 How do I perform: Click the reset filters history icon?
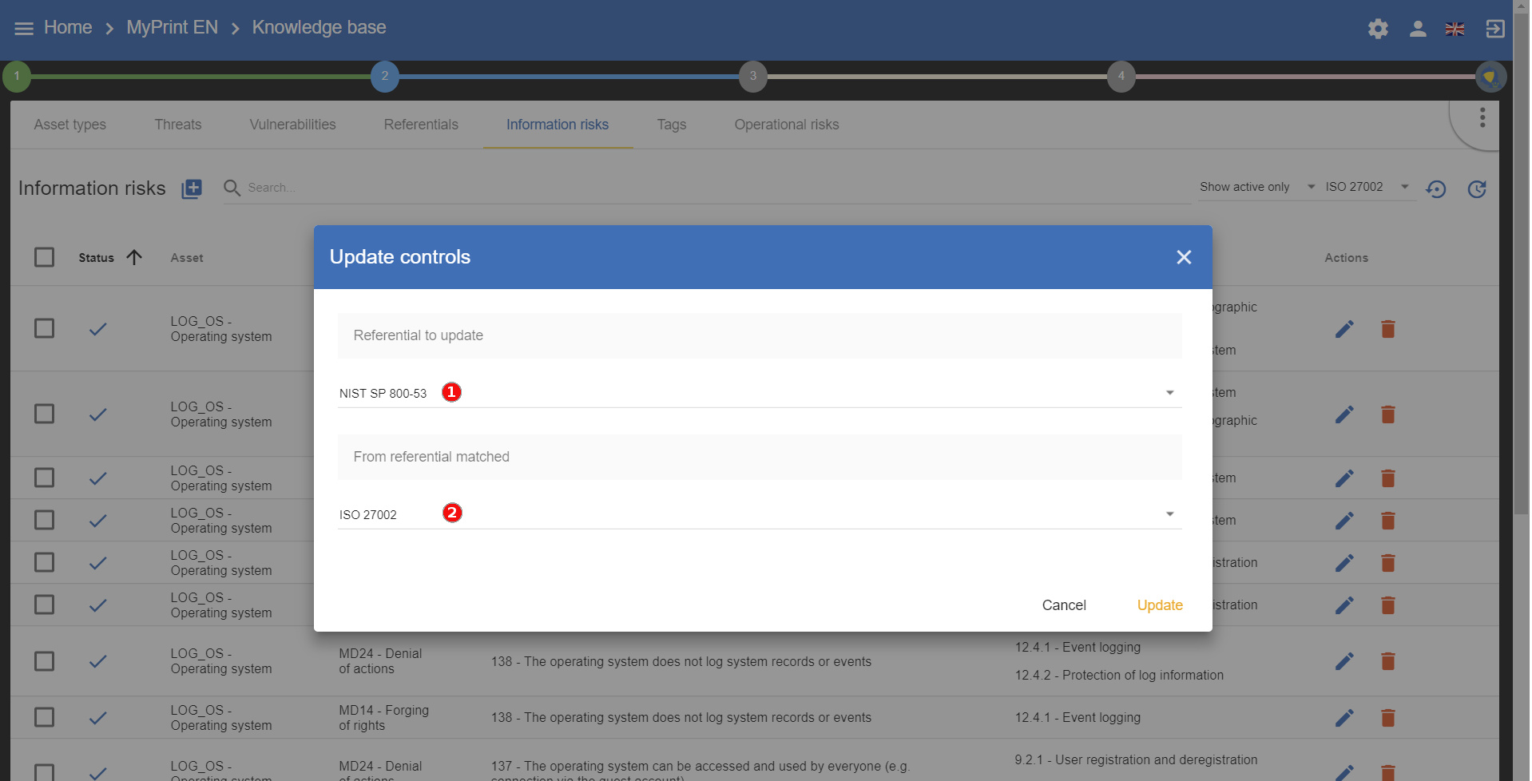click(x=1436, y=189)
